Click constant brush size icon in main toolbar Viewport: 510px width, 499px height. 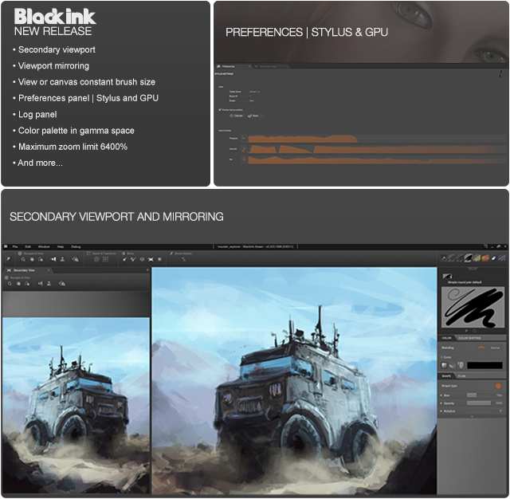point(75,259)
